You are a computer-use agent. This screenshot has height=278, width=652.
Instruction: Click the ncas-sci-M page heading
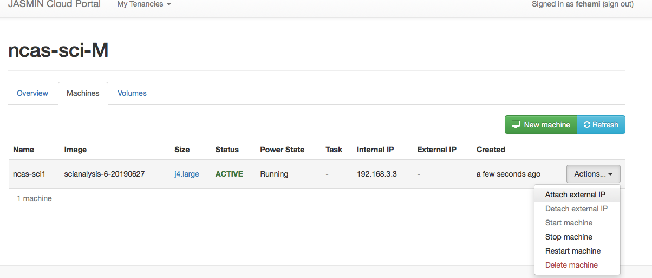[x=58, y=50]
